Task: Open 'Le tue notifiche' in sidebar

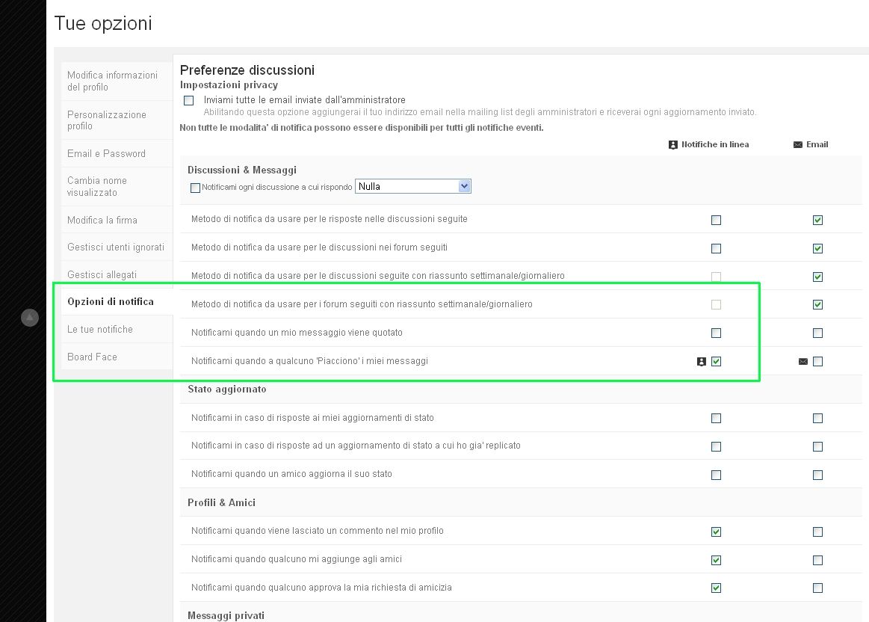Action: [100, 330]
